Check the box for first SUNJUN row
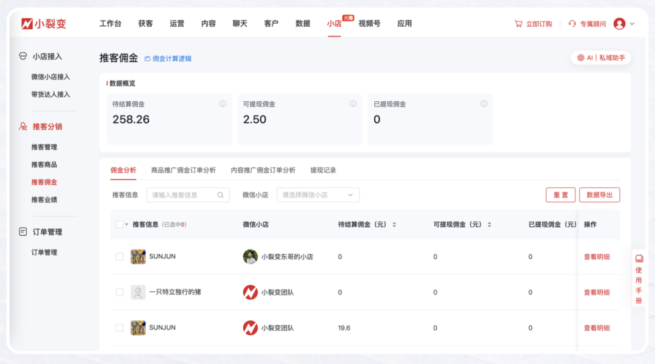The height and width of the screenshot is (364, 655). (119, 257)
